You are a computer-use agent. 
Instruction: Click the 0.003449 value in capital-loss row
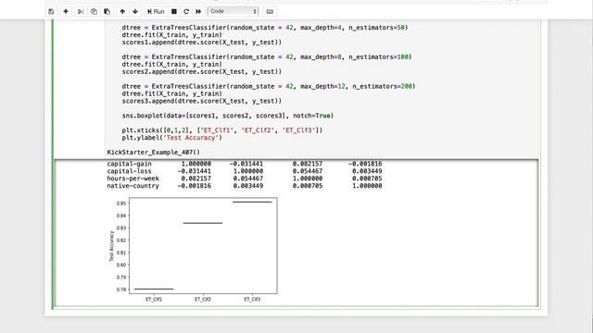pos(367,171)
